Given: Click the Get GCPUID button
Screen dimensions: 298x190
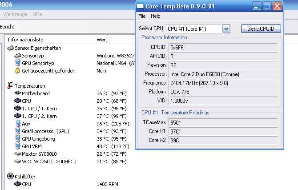Looking at the screenshot, I should (x=261, y=29).
